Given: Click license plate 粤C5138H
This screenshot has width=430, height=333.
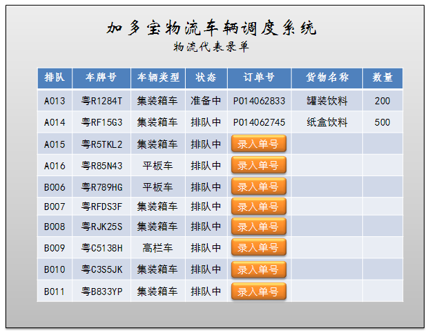Looking at the screenshot, I should coord(101,248).
